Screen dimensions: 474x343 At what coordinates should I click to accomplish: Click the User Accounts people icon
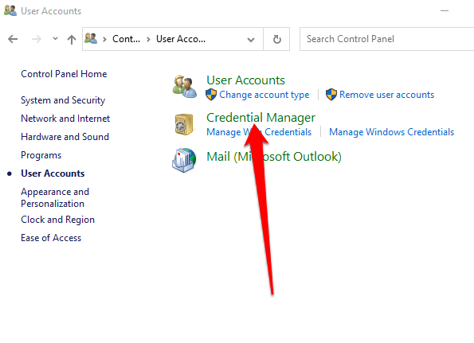pos(185,87)
